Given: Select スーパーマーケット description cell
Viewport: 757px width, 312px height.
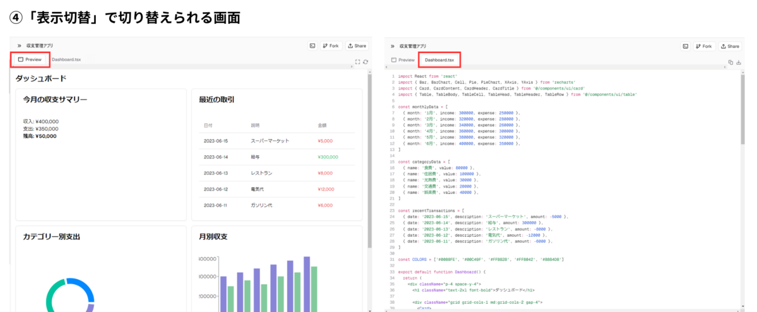Looking at the screenshot, I should 270,141.
